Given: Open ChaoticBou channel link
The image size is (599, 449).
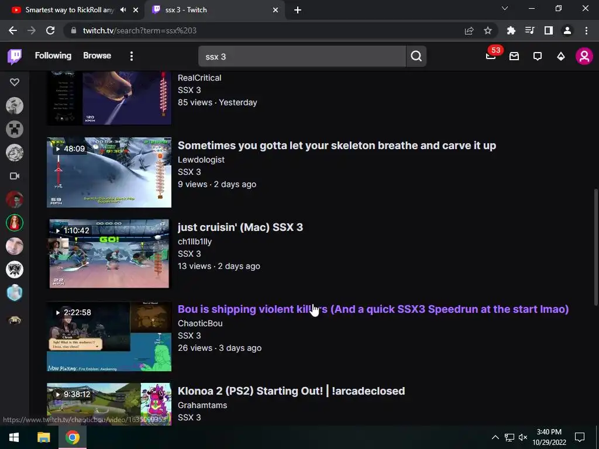Looking at the screenshot, I should tap(200, 323).
